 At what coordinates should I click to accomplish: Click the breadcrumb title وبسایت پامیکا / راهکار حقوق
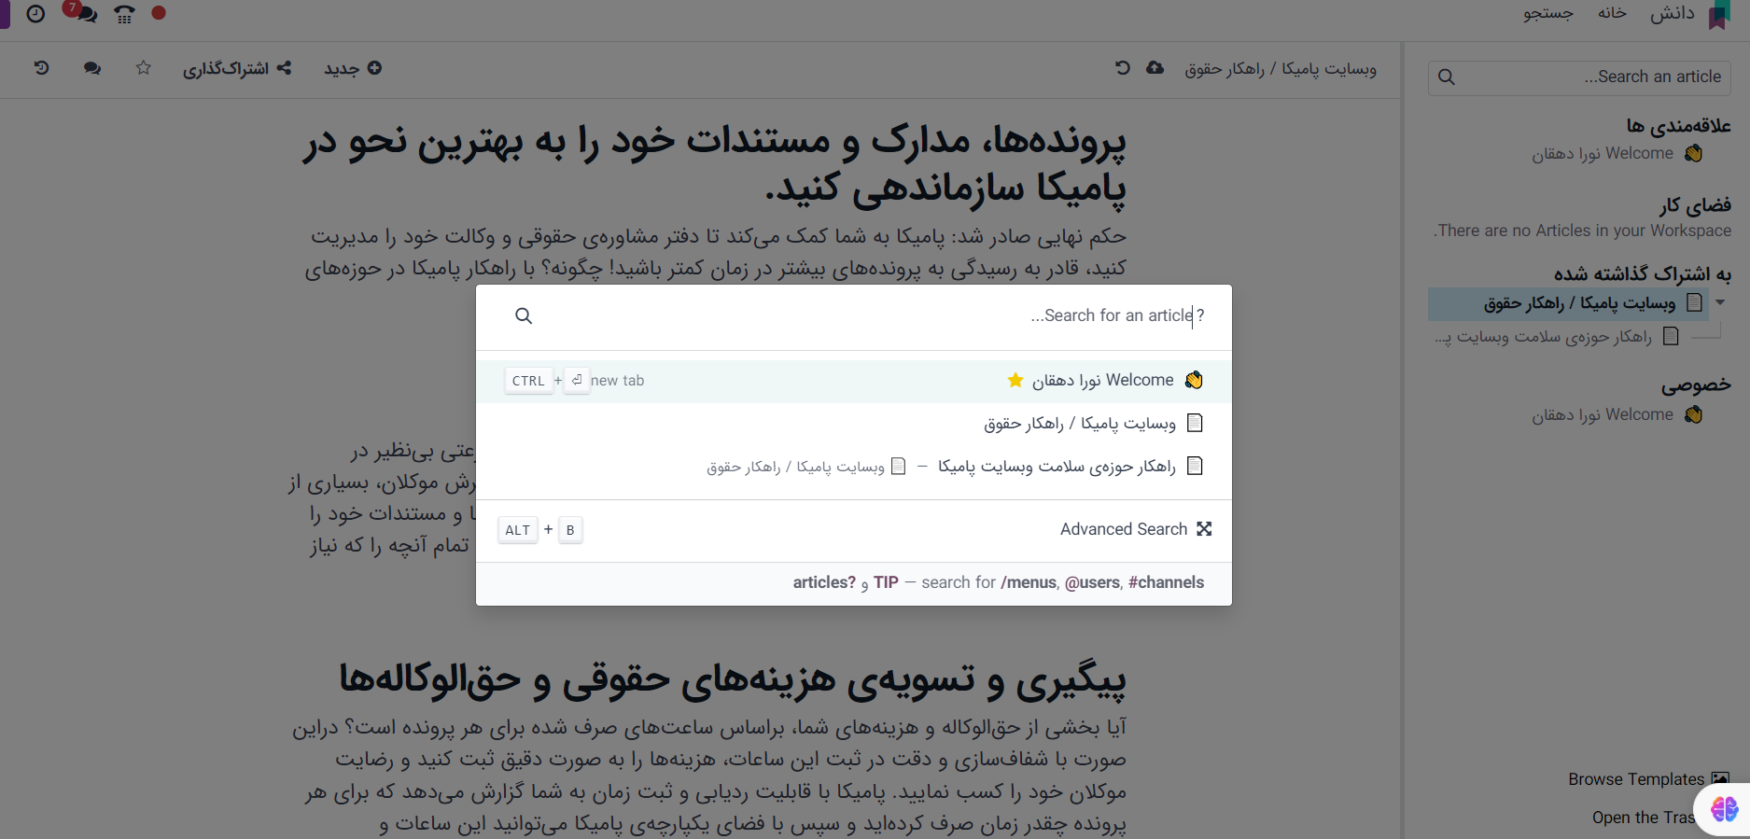(x=1281, y=69)
